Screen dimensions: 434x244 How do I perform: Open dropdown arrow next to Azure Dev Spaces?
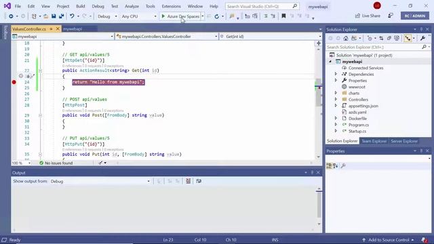tap(203, 16)
